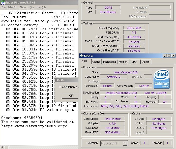Switch to the Cache tab in CPU-Z
This screenshot has height=149, width=176.
(96, 62)
